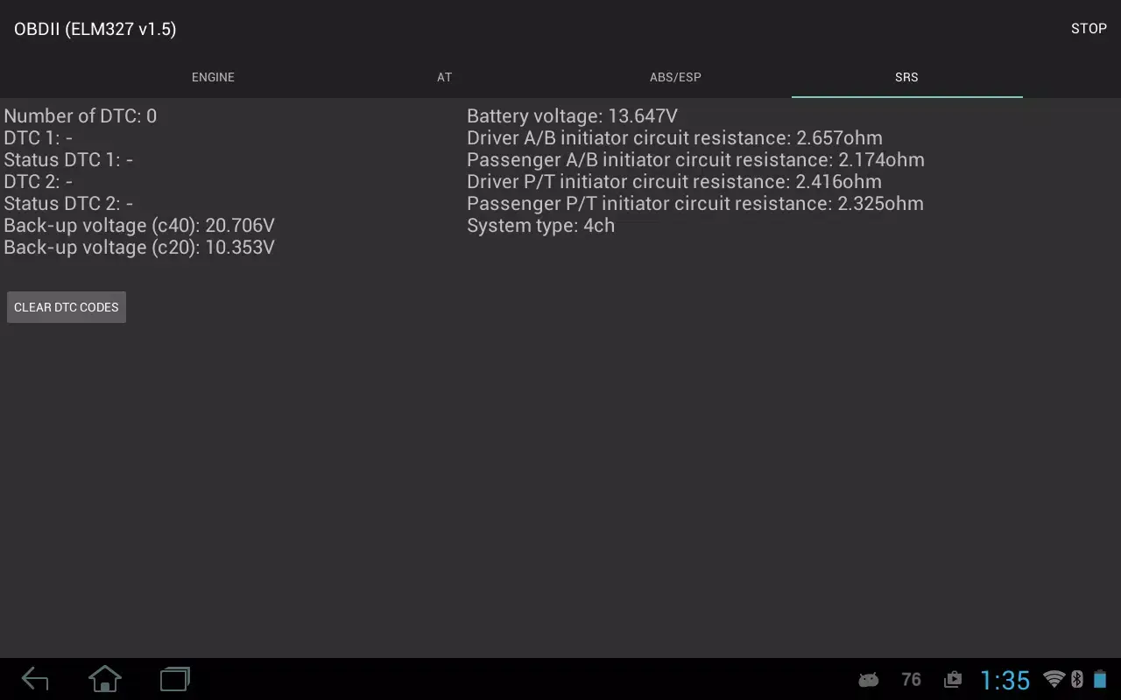The height and width of the screenshot is (700, 1121).
Task: Open the AT tab
Action: click(x=444, y=77)
